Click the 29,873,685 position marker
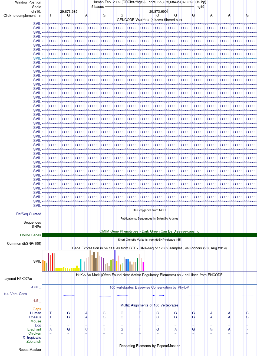The image size is (257, 356). click(x=69, y=11)
